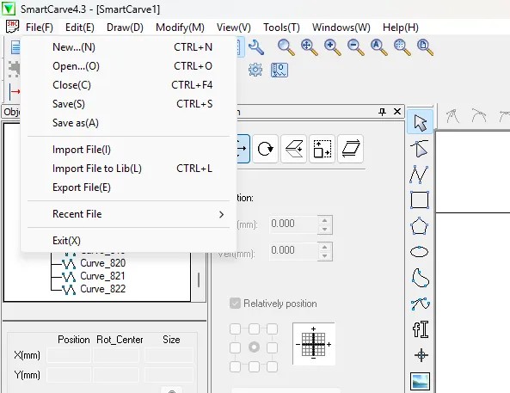This screenshot has height=393, width=510.
Task: Click the Zoom In magnifier icon
Action: [x=333, y=47]
